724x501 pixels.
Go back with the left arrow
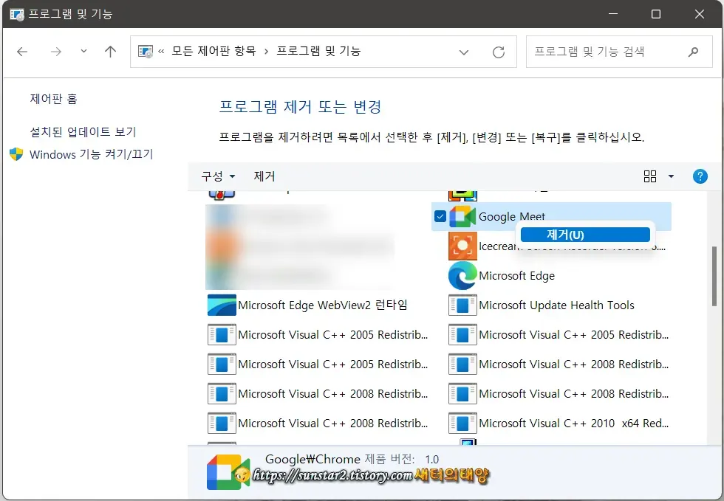coord(22,52)
